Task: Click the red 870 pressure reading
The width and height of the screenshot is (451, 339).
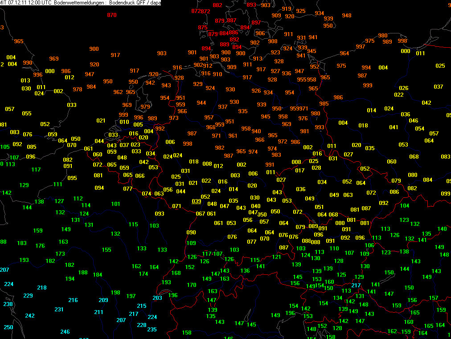Action: 112,15
